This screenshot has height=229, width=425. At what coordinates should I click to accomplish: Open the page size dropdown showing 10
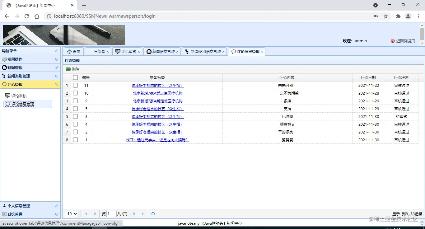[x=72, y=214]
